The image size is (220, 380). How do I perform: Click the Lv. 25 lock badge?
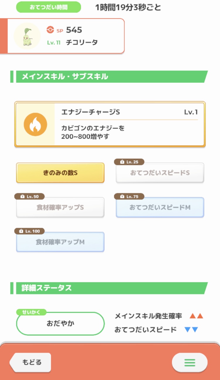129,162
